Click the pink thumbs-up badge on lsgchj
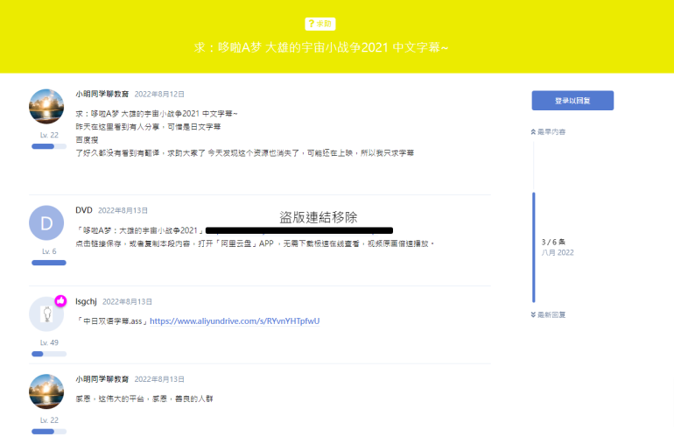Screen dimensions: 674x437 pyautogui.click(x=60, y=300)
